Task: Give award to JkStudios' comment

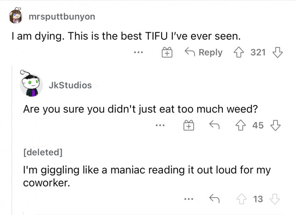Action: click(188, 125)
